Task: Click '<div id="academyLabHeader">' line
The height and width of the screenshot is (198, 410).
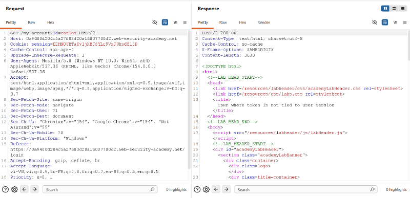Action: tap(248, 149)
